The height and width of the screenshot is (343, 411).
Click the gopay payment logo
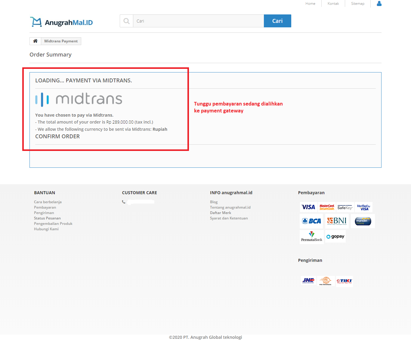(335, 237)
